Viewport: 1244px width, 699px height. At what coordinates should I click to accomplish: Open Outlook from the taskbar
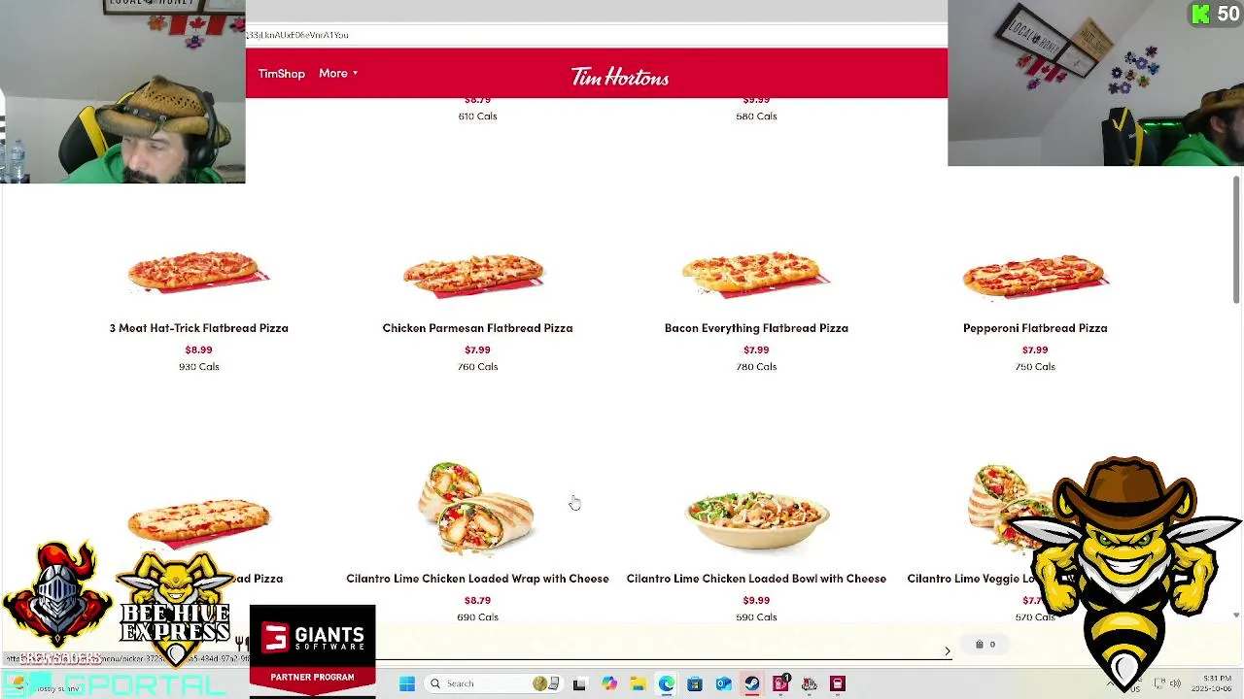tap(723, 683)
